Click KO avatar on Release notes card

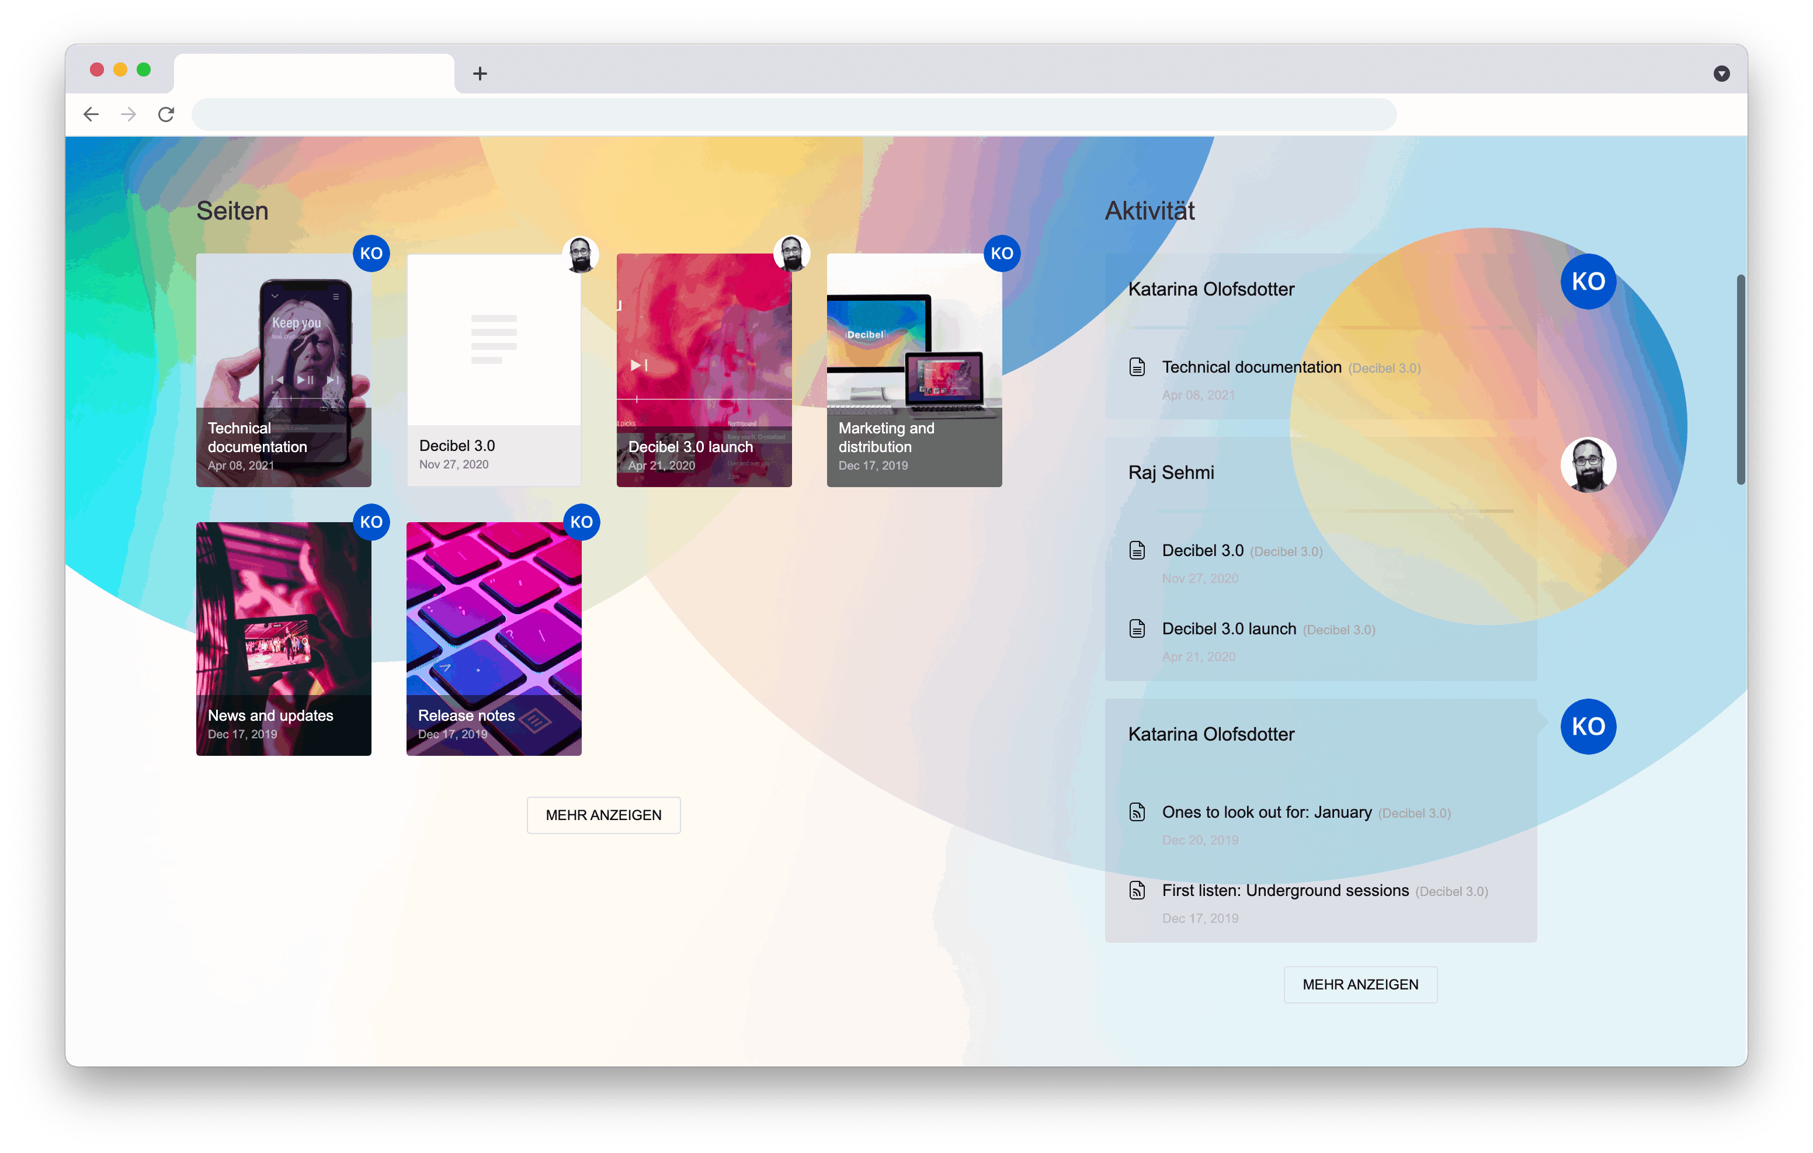coord(581,522)
